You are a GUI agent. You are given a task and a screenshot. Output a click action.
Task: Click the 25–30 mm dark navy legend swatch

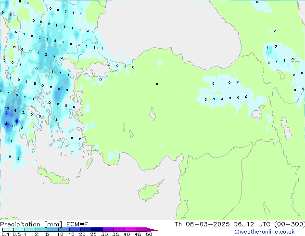pyautogui.click(x=97, y=230)
